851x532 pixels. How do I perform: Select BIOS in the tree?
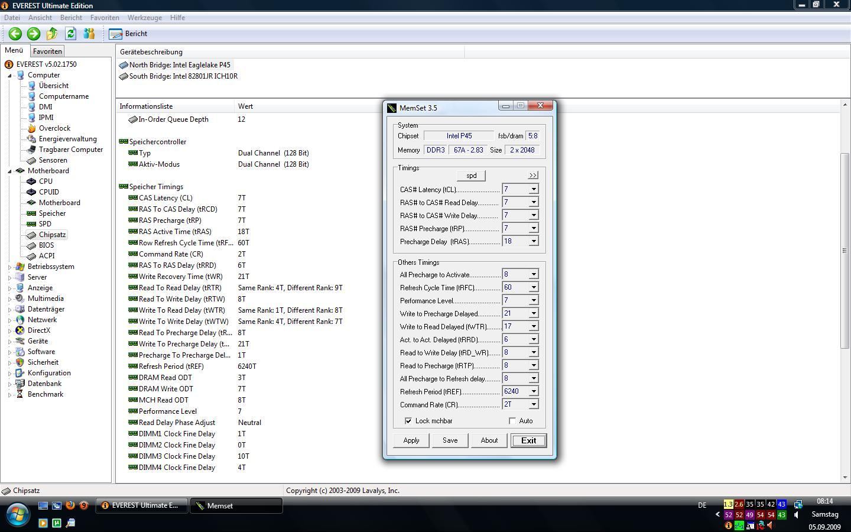pos(46,245)
